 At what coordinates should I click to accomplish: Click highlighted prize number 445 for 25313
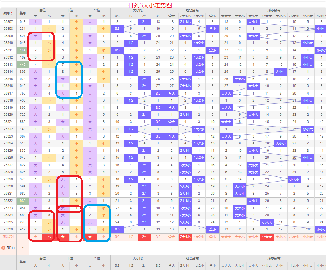click(23, 64)
